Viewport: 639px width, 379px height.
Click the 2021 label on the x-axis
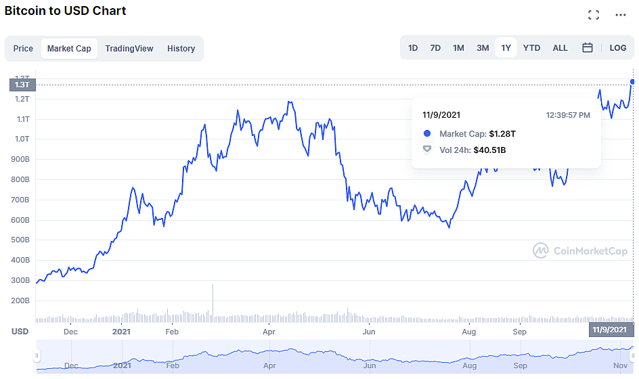121,332
